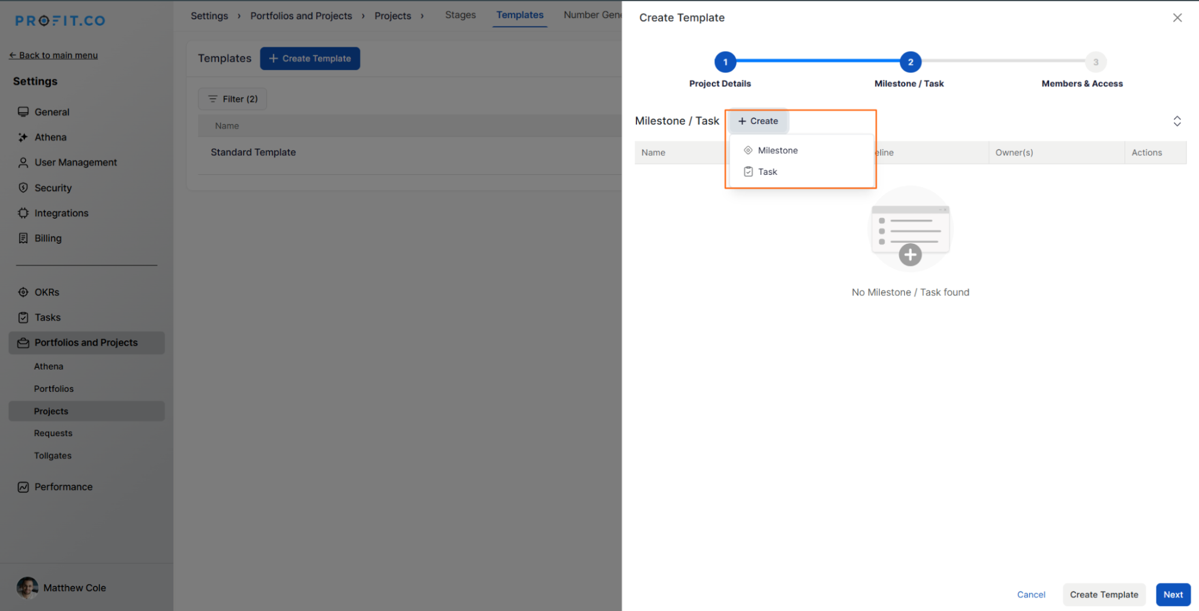Cancel the template creation
1199x611 pixels.
click(1030, 594)
